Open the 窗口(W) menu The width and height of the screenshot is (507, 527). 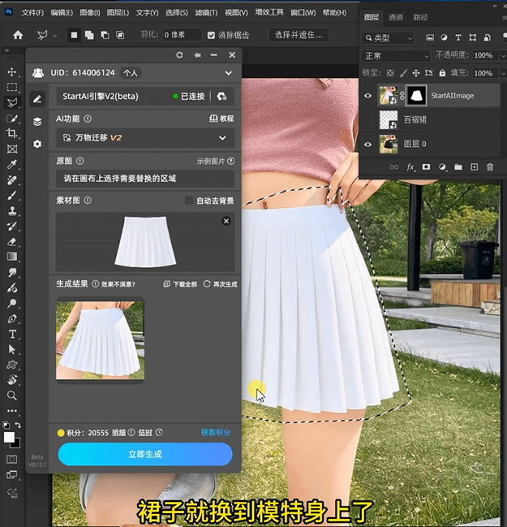(x=303, y=13)
